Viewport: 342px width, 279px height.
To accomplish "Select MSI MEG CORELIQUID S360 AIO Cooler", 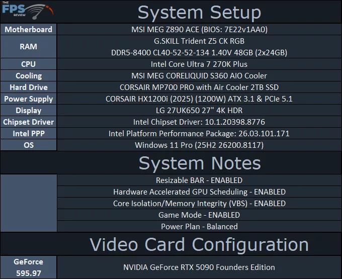I will point(199,75).
